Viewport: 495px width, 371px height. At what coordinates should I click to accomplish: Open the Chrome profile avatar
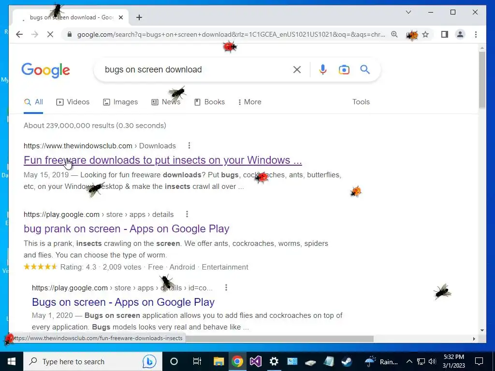tap(460, 34)
